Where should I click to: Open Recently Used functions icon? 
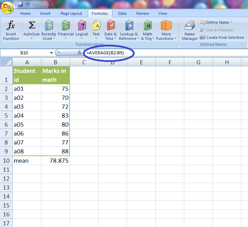49,26
